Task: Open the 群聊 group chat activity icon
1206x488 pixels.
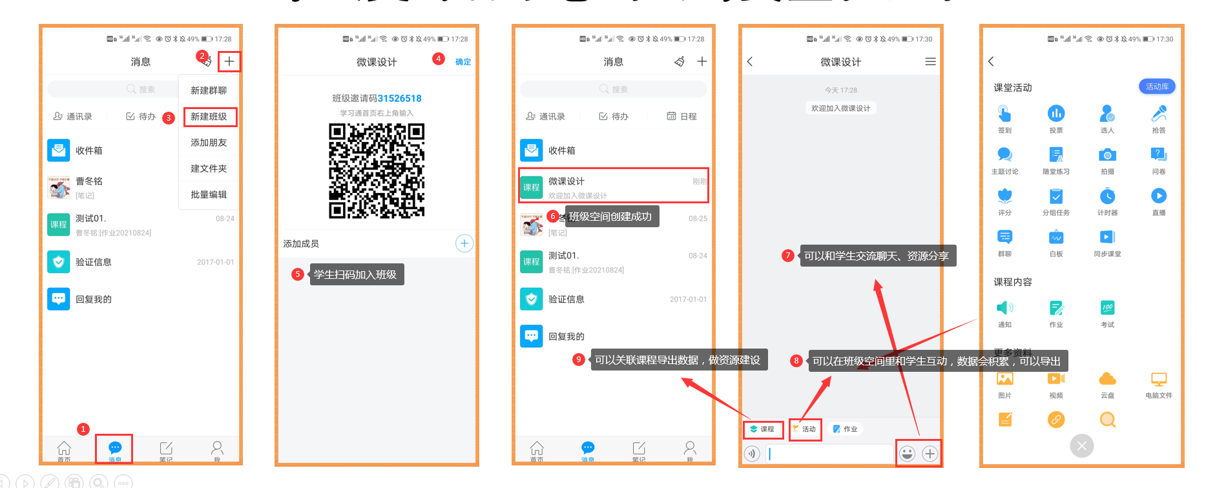Action: click(1004, 237)
